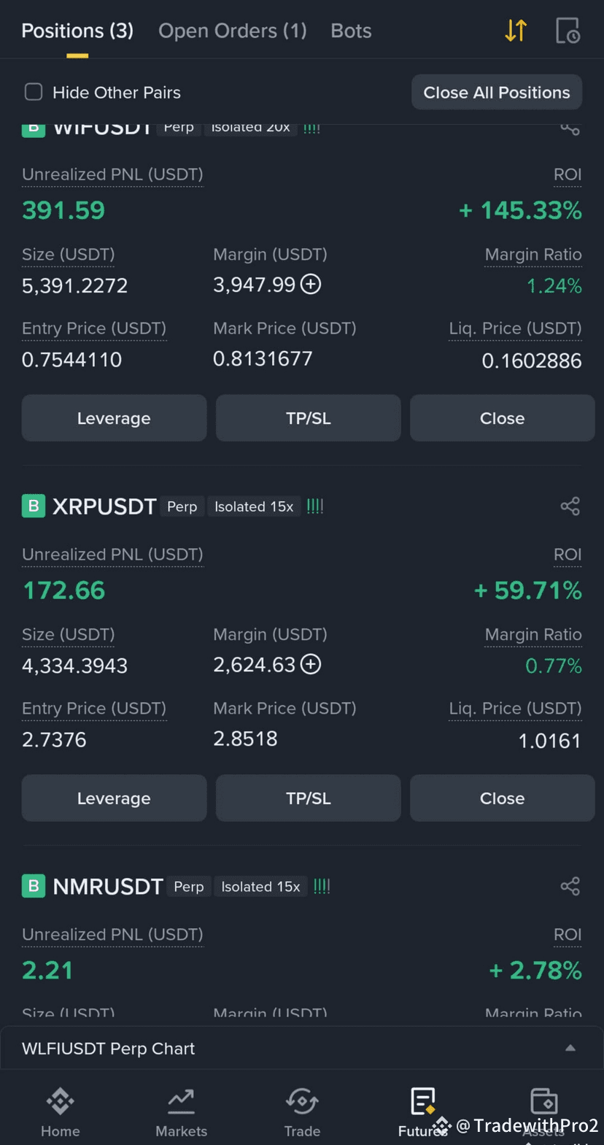Adjust Leverage for XRPUSDT position
This screenshot has width=604, height=1145.
coord(114,798)
